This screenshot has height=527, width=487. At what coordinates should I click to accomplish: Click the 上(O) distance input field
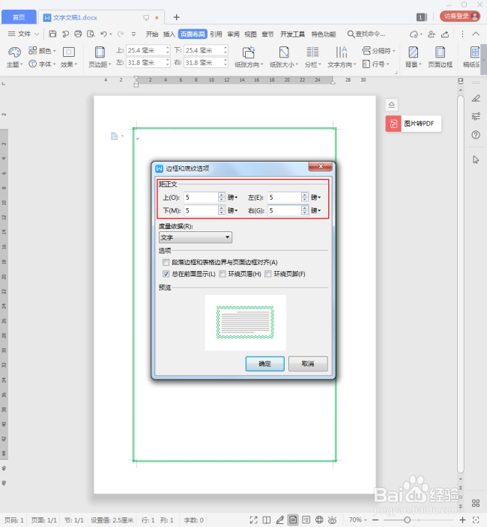201,198
